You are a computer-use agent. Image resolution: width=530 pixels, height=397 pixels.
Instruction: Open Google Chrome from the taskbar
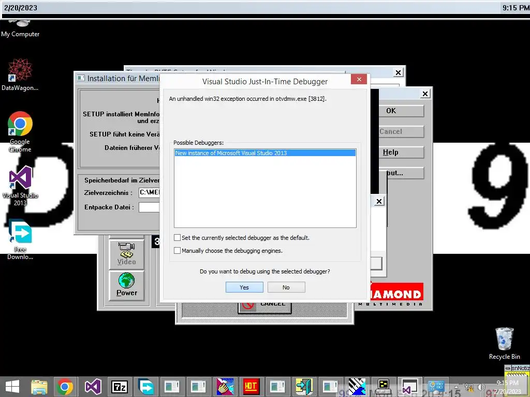click(x=65, y=387)
